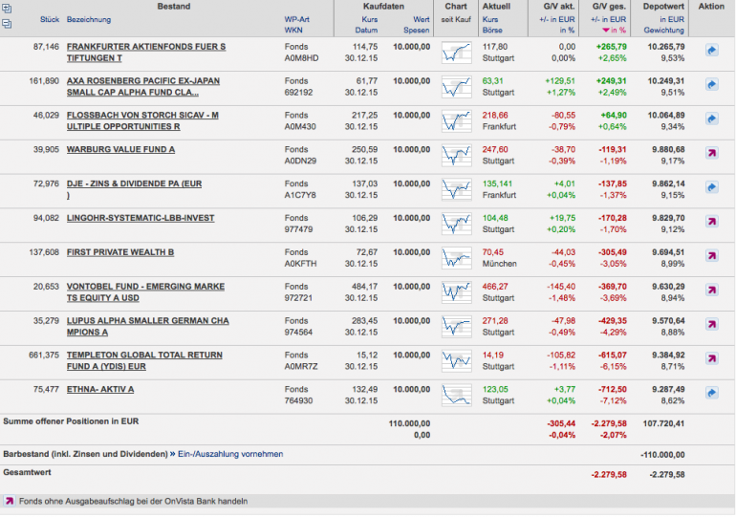Sort by WKN column header
The width and height of the screenshot is (736, 517).
click(x=293, y=32)
